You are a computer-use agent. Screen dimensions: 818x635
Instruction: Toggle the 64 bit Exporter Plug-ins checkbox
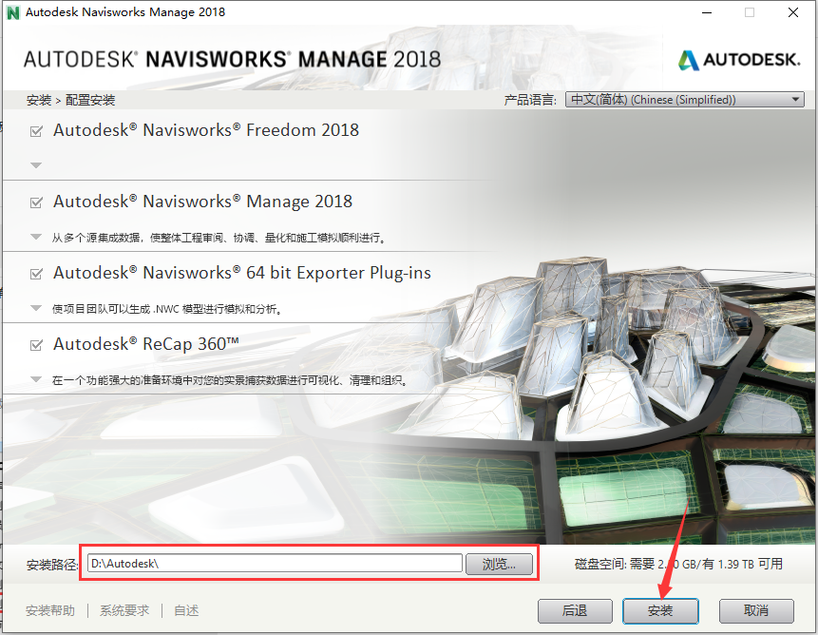click(36, 274)
